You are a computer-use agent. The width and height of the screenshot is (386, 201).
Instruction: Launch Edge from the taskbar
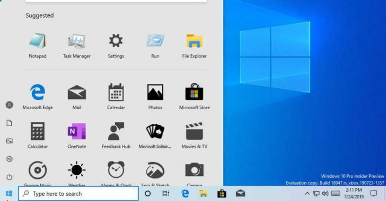(185, 193)
